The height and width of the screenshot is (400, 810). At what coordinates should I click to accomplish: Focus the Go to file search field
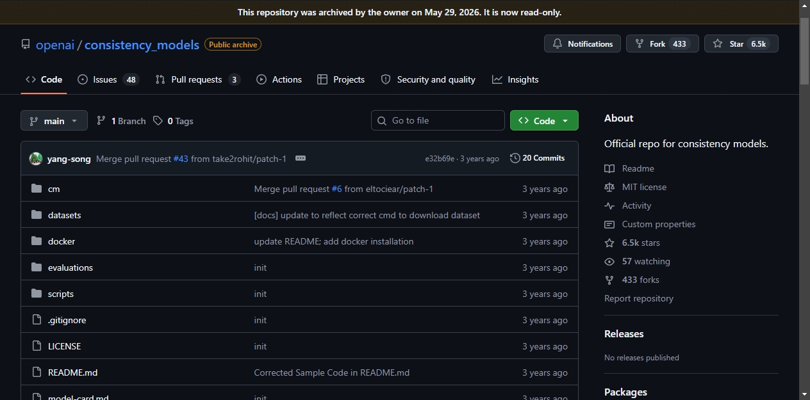[x=438, y=120]
